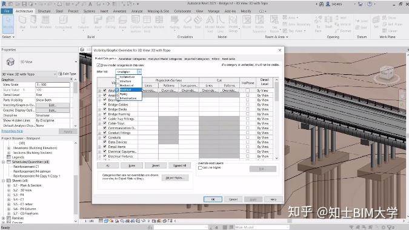Choose the Door tool icon
The height and width of the screenshot is (230, 409).
[x=34, y=20]
